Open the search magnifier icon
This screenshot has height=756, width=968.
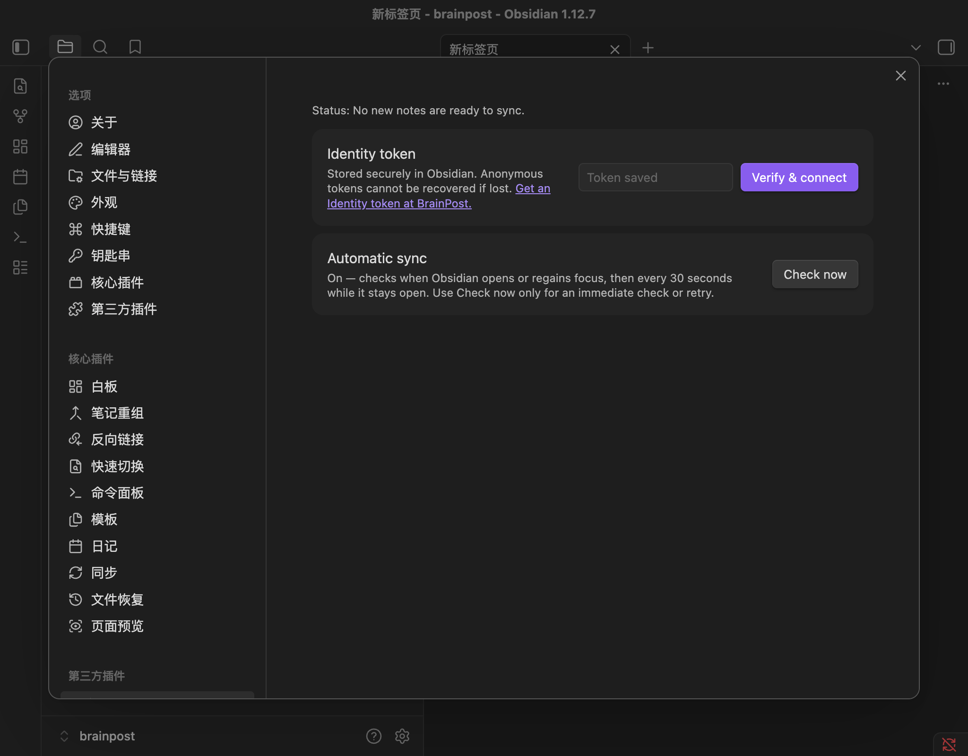100,47
